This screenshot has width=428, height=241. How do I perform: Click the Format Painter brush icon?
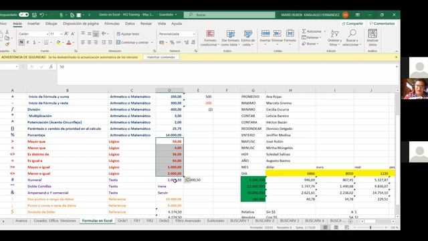pos(7,44)
